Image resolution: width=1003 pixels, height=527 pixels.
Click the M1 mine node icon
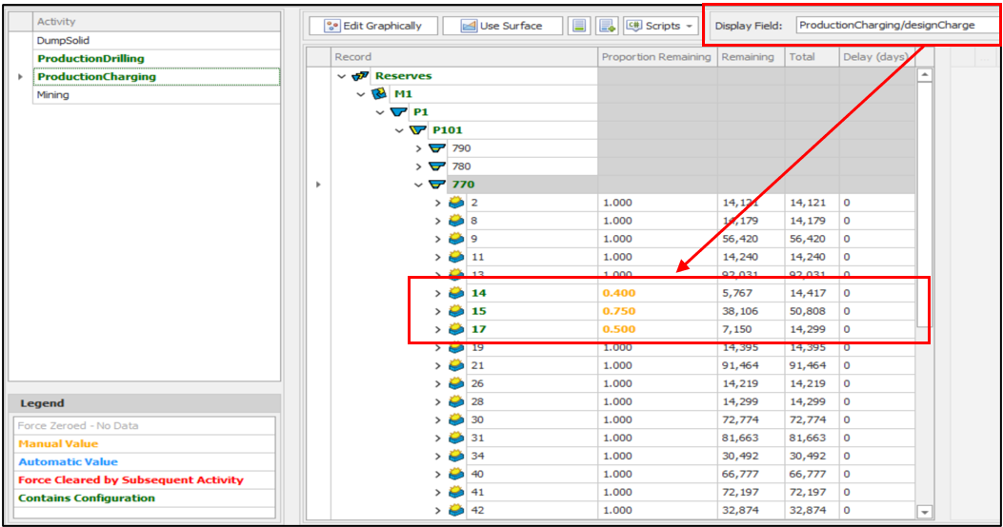379,94
